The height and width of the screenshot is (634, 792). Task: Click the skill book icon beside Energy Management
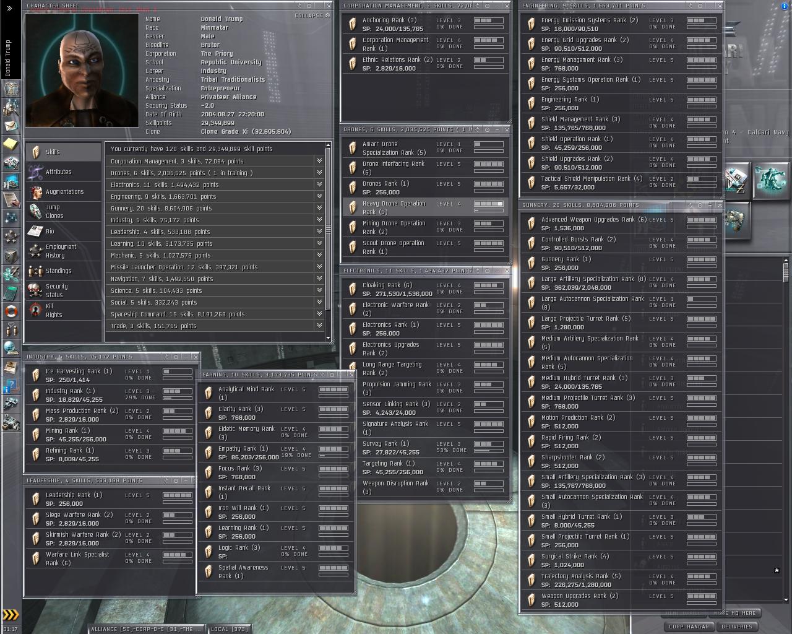pyautogui.click(x=531, y=64)
